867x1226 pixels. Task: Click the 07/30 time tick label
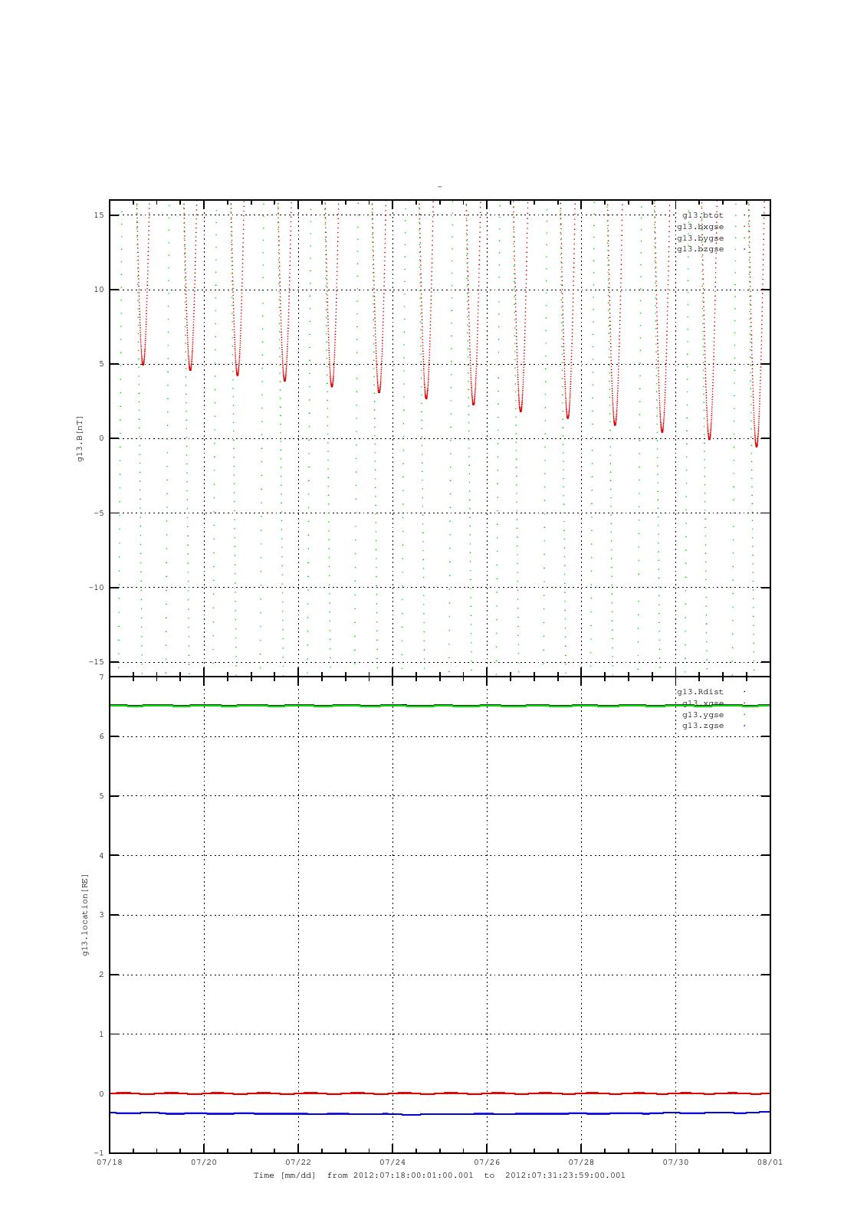tap(675, 1162)
